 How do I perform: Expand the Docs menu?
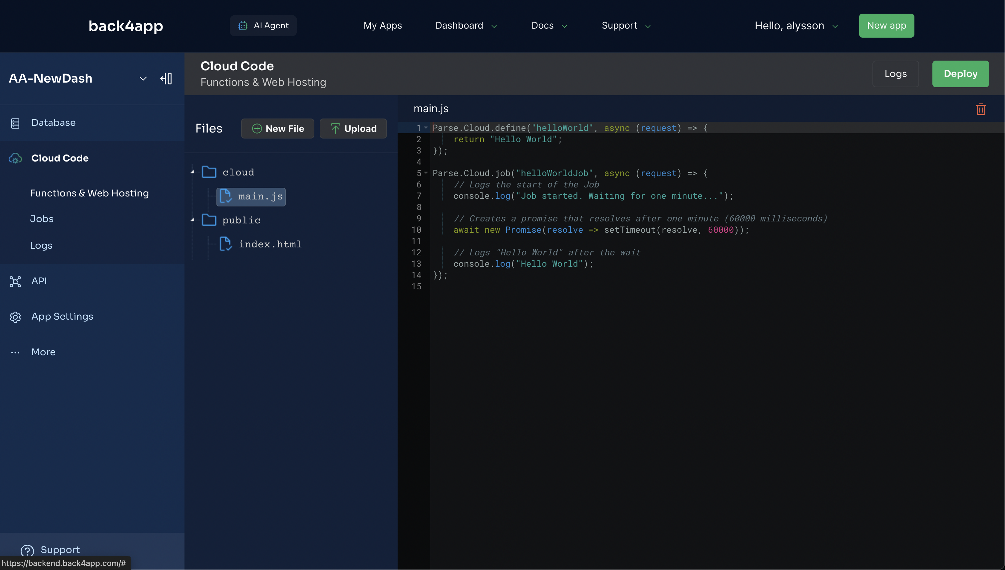click(548, 25)
